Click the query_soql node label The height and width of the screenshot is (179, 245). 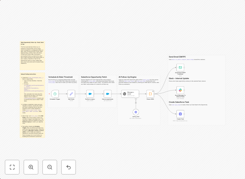136,117
